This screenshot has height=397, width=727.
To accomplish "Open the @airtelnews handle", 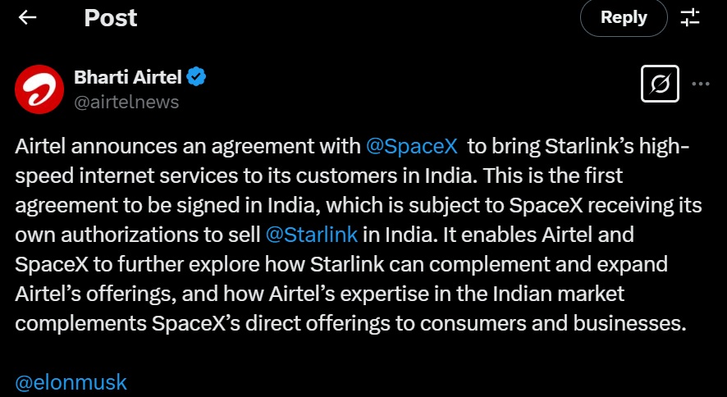I will point(126,102).
